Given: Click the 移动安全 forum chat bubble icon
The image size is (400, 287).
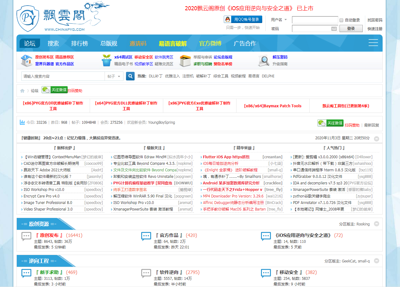Looking at the screenshot, I should (266, 273).
